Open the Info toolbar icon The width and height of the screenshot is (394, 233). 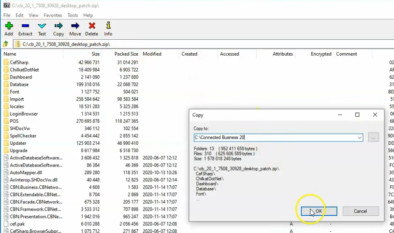point(108,29)
